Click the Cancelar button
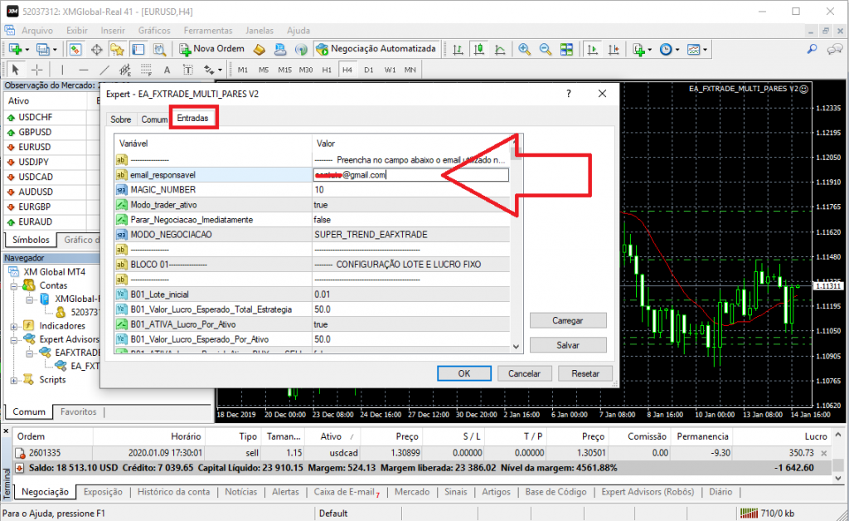The height and width of the screenshot is (521, 849). 524,373
